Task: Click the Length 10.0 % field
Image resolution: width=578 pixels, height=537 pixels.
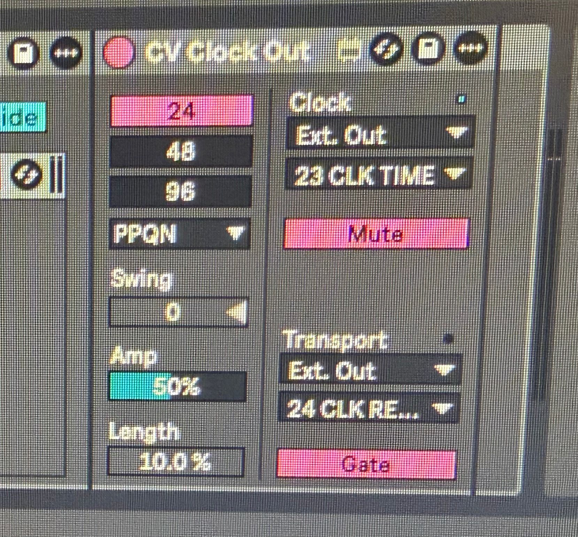Action: 176,461
